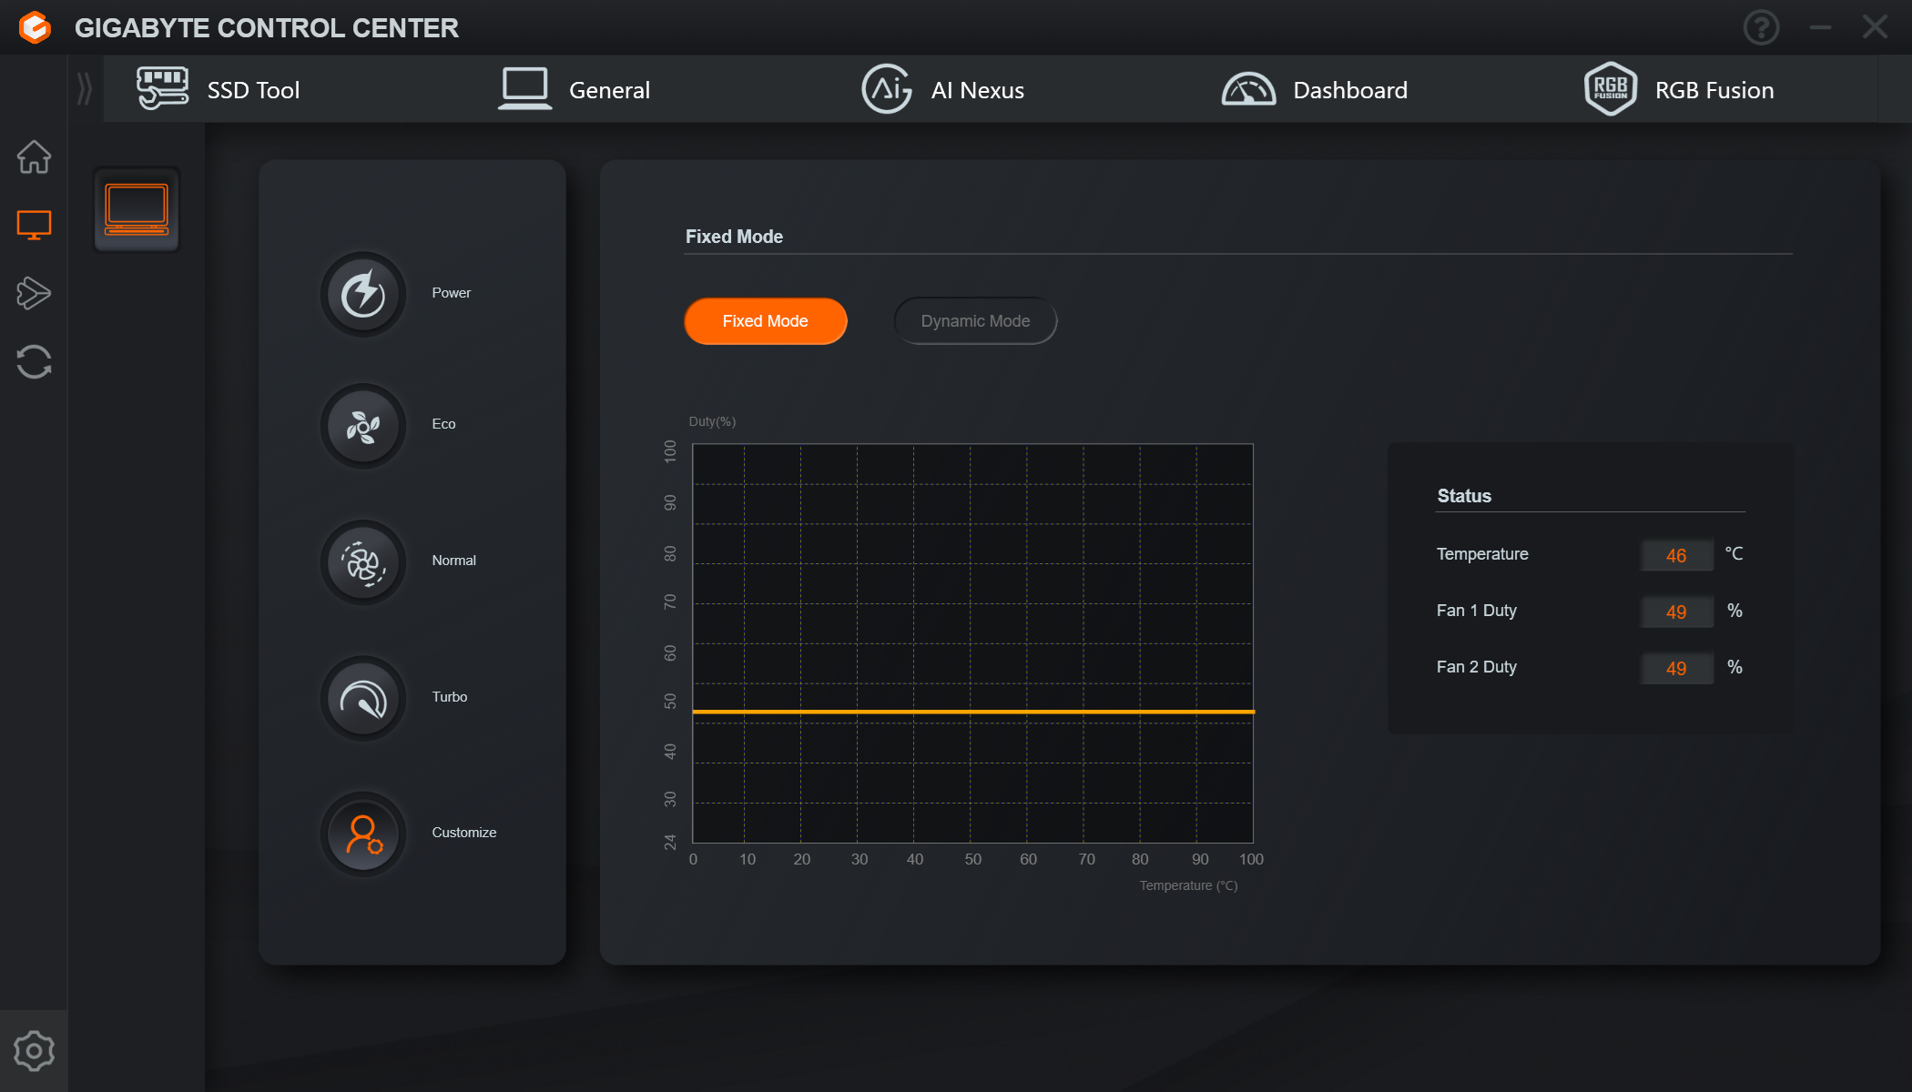Switch to AI Nexus tab label
This screenshot has width=1912, height=1092.
click(977, 90)
